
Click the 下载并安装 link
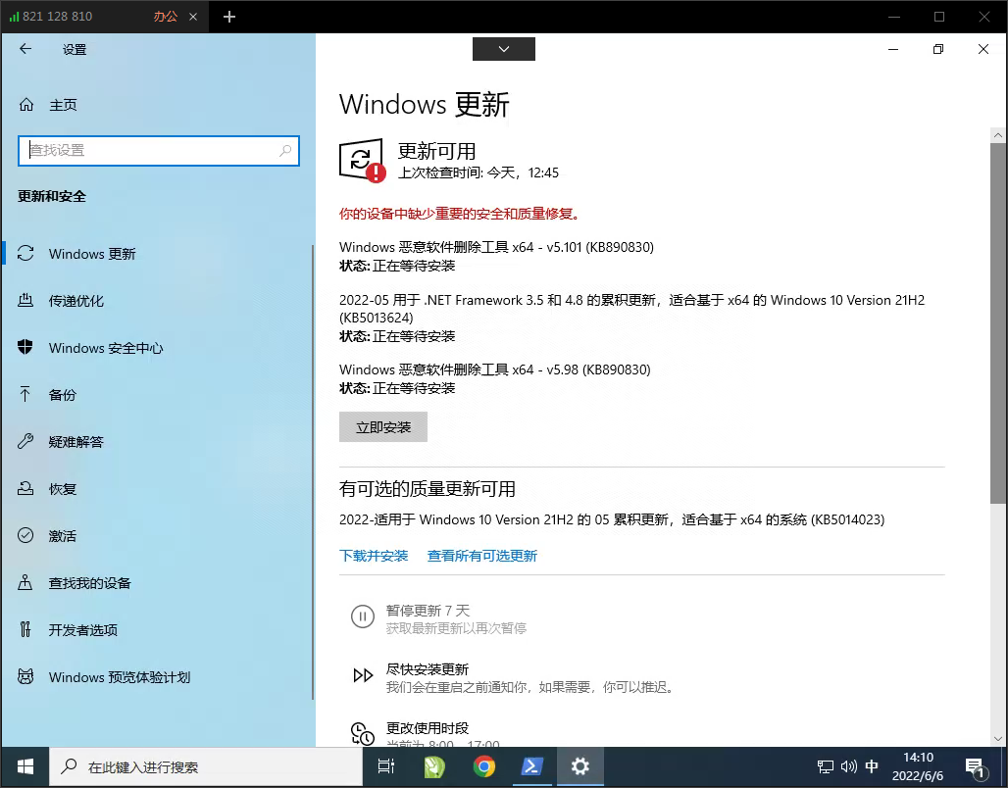pyautogui.click(x=374, y=556)
